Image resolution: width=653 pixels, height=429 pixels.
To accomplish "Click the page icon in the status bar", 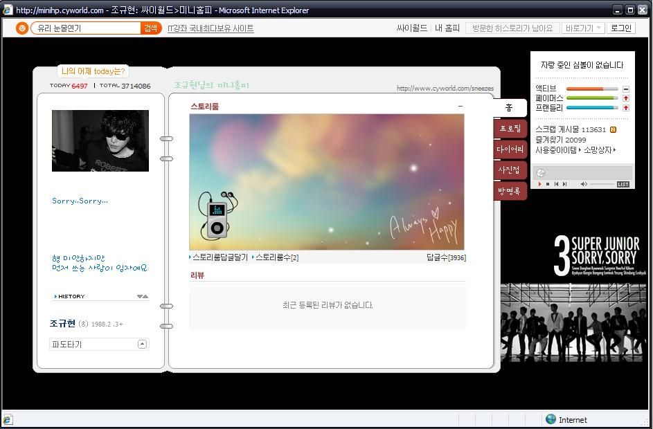I will (8, 419).
